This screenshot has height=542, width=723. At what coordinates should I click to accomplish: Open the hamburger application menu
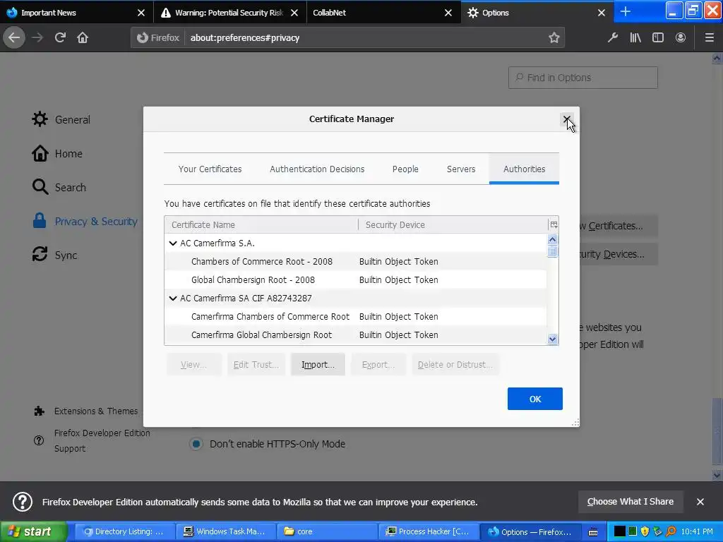point(710,38)
